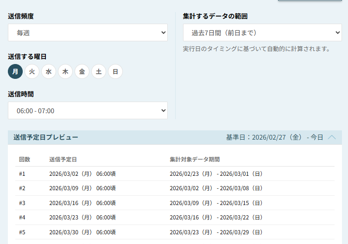The height and width of the screenshot is (244, 348).
Task: Collapse the 送信予定日プレビュー panel with chevron
Action: 332,137
